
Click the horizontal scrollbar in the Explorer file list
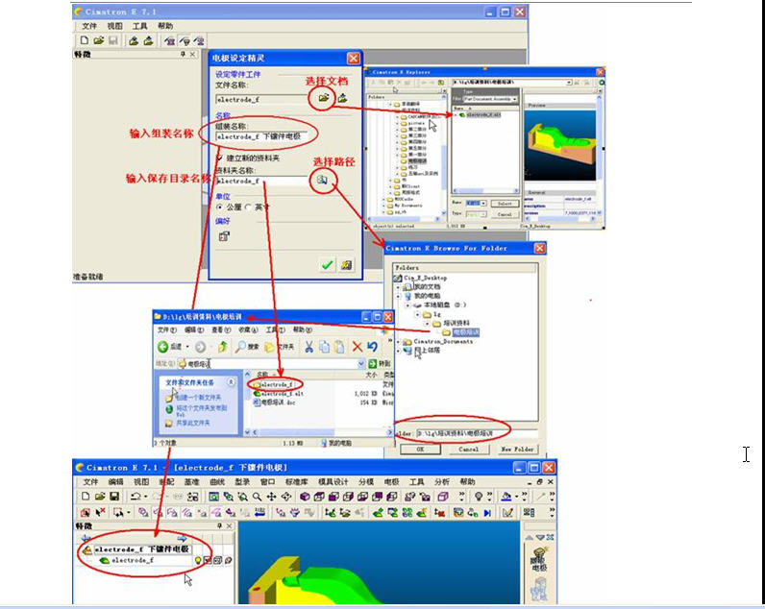[x=321, y=432]
